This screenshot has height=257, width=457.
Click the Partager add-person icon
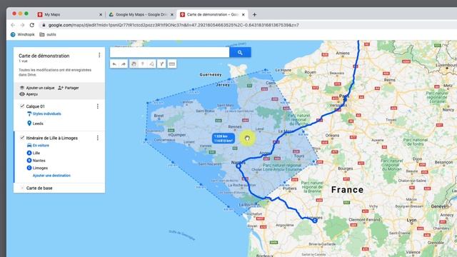click(60, 88)
